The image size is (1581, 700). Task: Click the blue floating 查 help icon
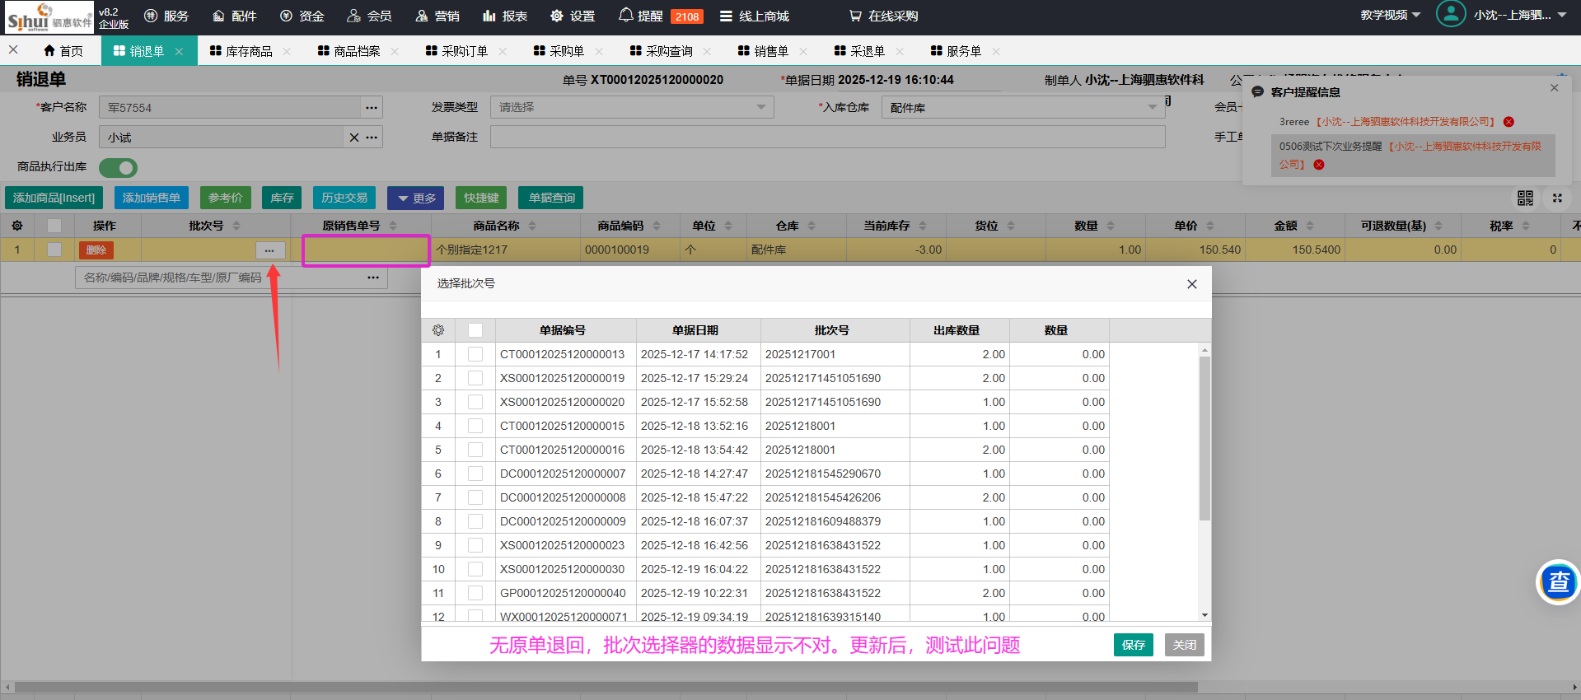pyautogui.click(x=1558, y=582)
